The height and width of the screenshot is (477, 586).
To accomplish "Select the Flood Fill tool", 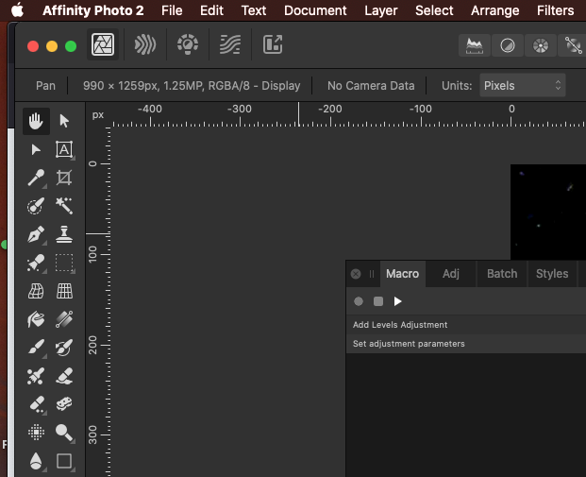I will coord(36,319).
